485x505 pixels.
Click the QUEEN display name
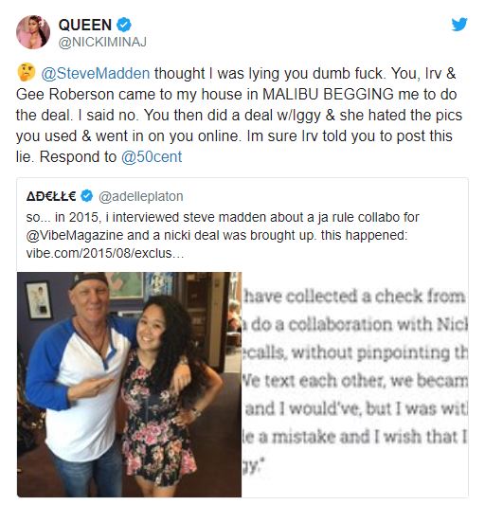85,25
